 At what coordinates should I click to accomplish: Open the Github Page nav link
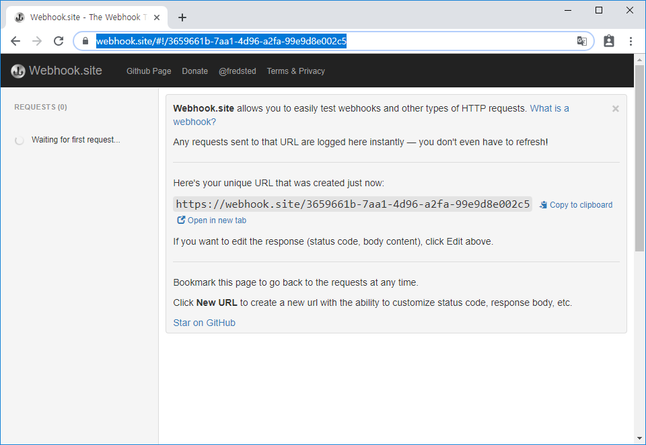pos(149,71)
